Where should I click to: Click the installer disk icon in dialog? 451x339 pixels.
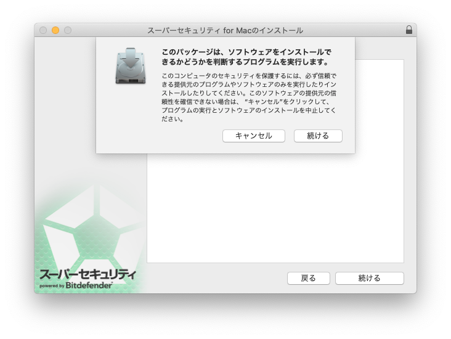pyautogui.click(x=131, y=66)
